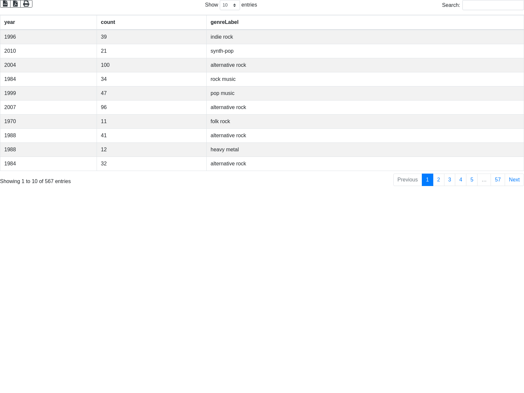The height and width of the screenshot is (393, 524).
Task: Jump to page 5 of table
Action: 472,180
